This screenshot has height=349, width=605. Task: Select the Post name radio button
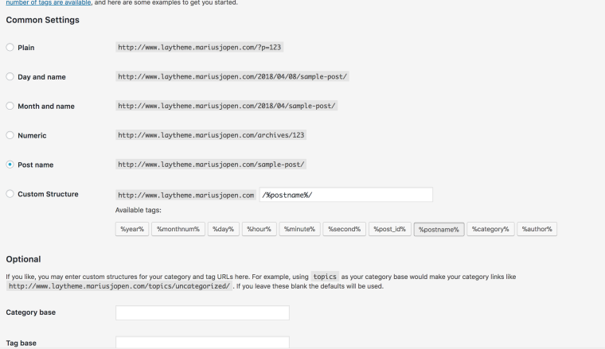pos(10,165)
